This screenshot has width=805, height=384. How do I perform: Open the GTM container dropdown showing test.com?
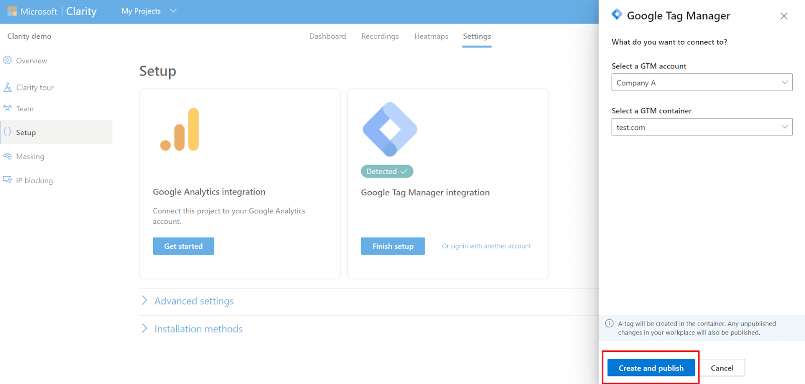[x=702, y=127]
